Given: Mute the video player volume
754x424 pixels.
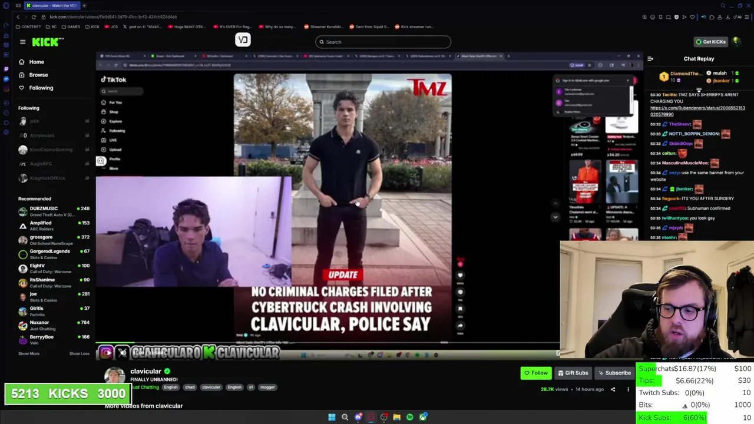Looking at the screenshot, I should point(122,353).
